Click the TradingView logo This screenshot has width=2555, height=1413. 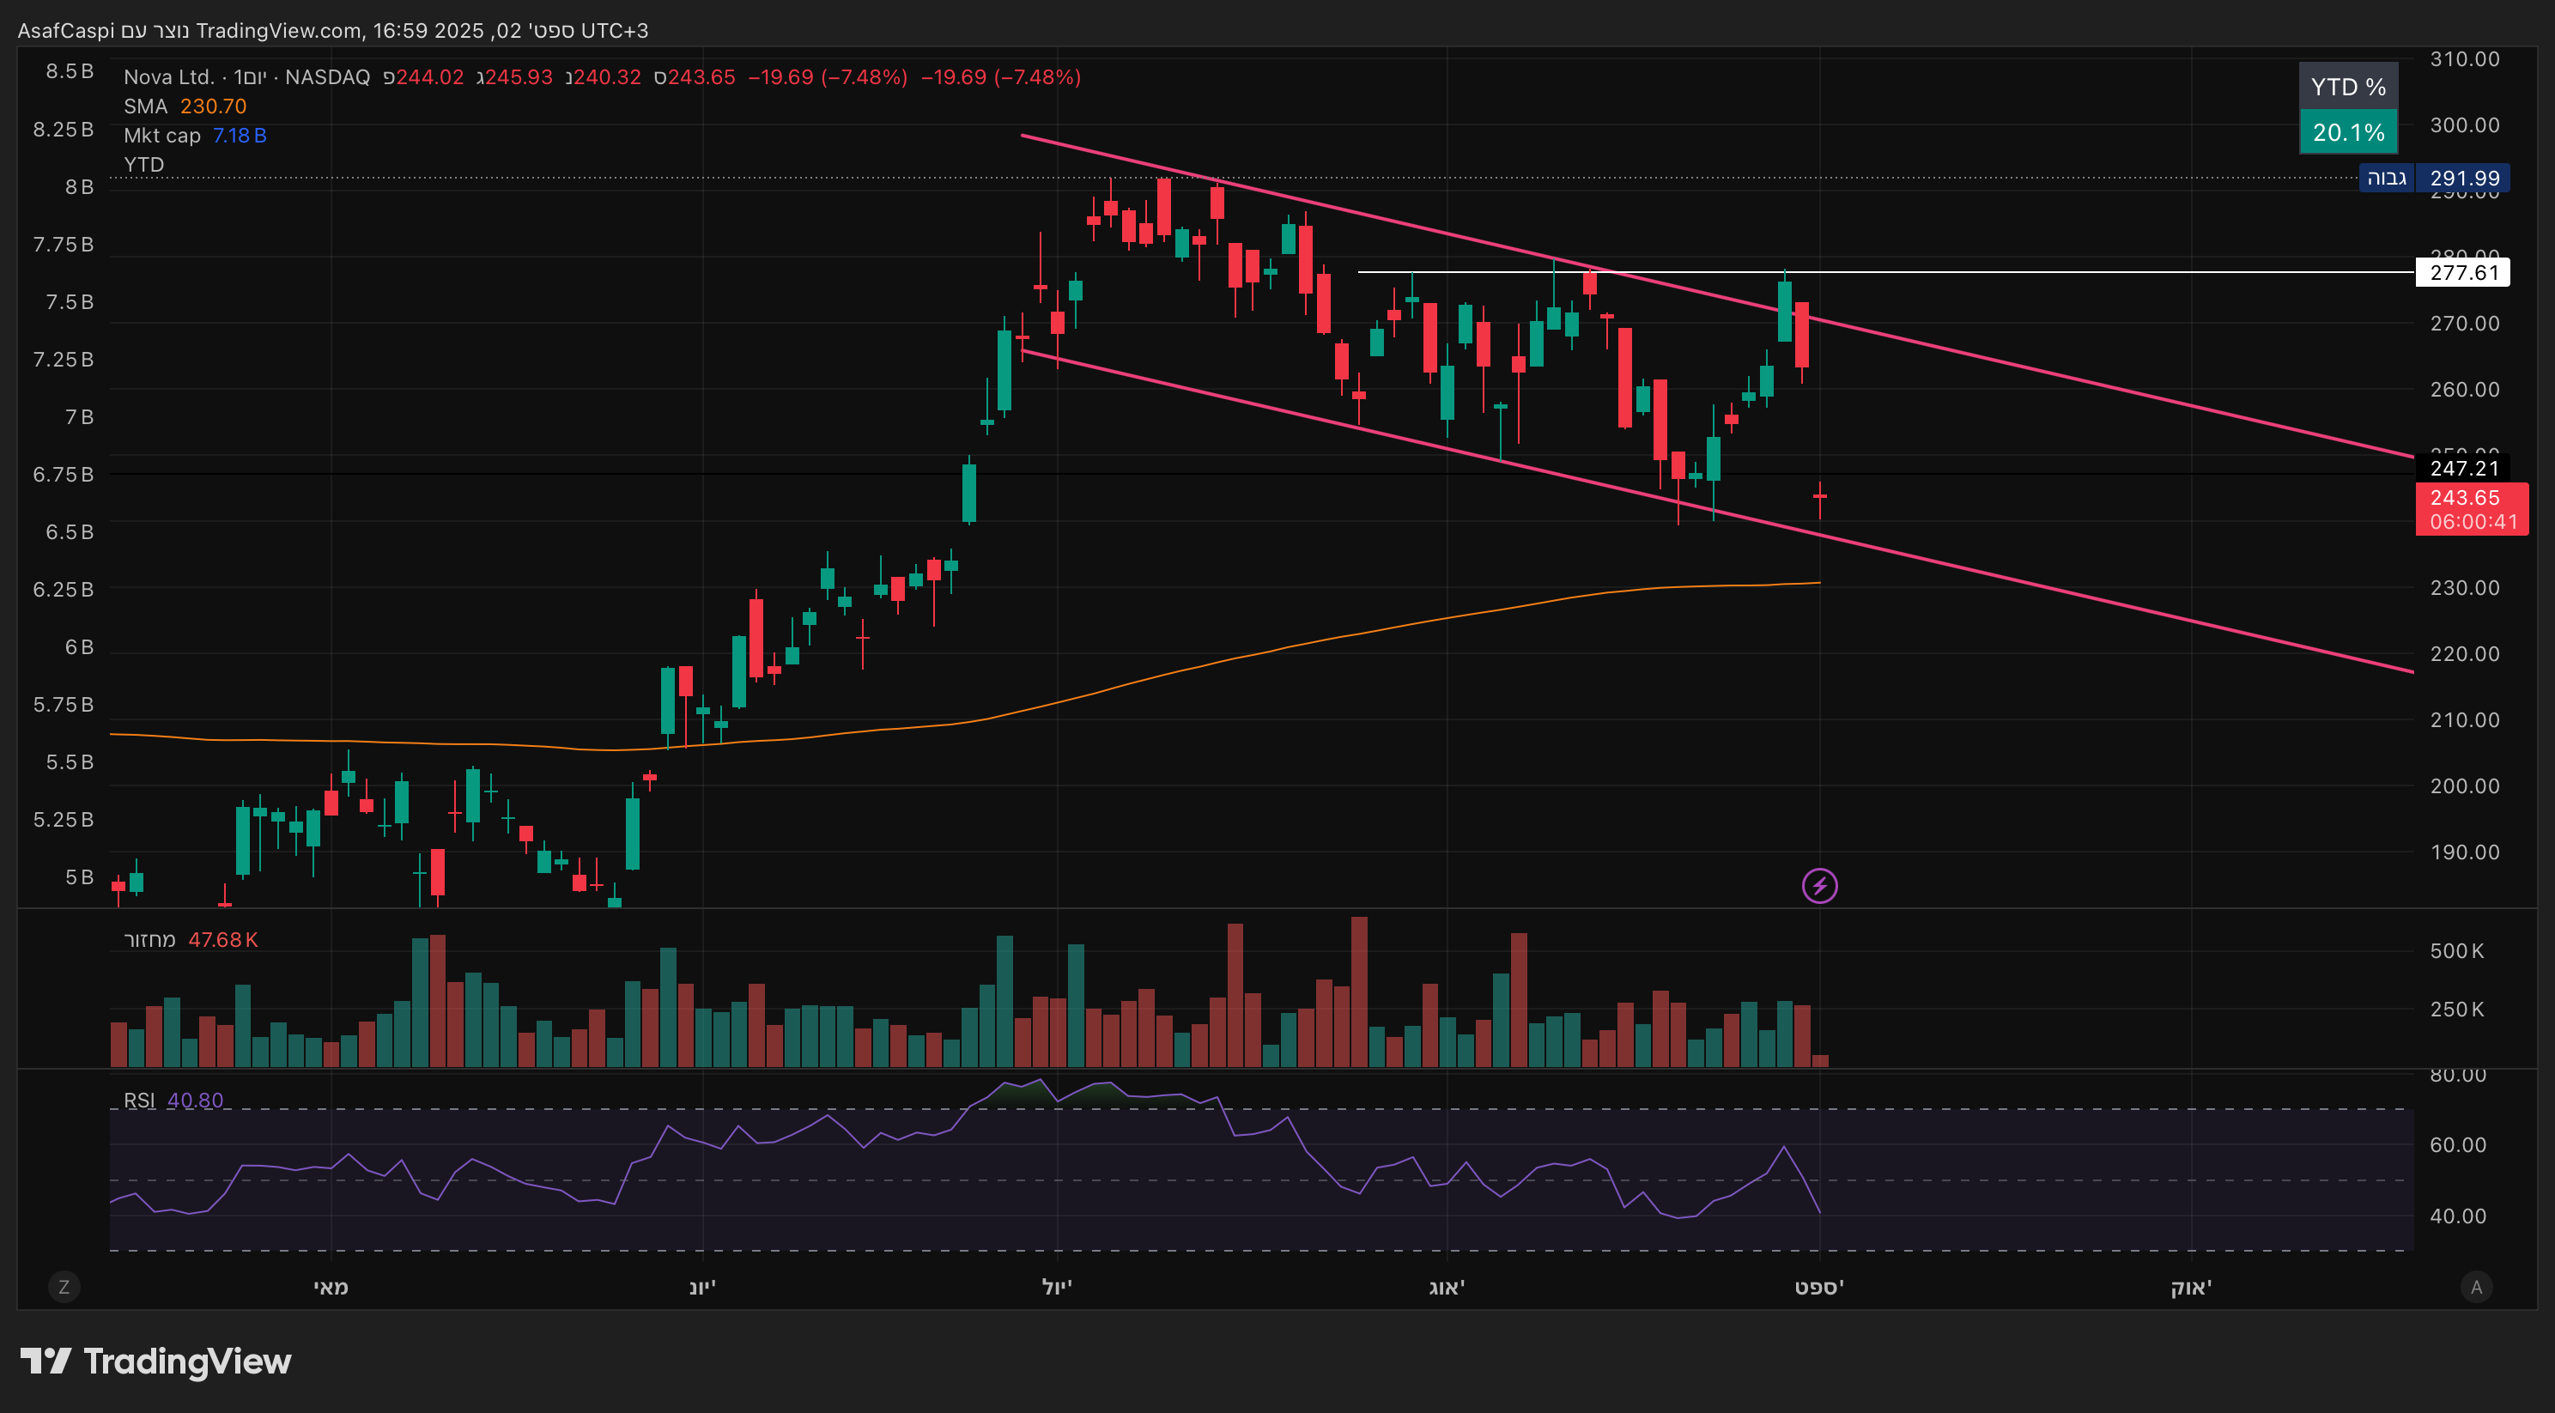tap(155, 1361)
